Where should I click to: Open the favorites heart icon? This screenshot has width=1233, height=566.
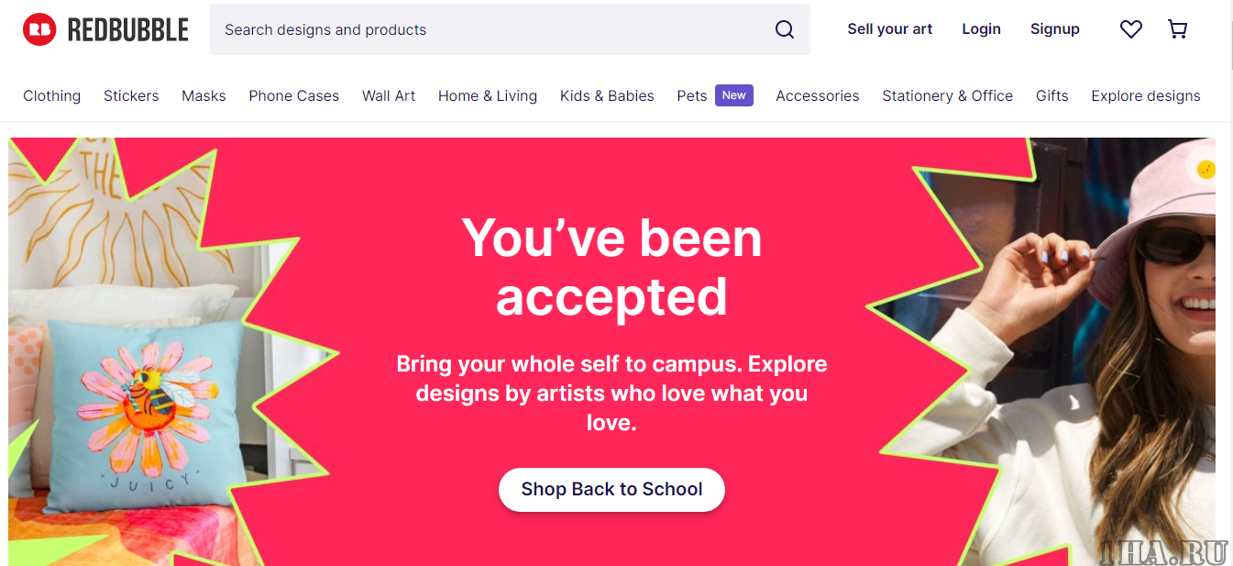pyautogui.click(x=1131, y=29)
